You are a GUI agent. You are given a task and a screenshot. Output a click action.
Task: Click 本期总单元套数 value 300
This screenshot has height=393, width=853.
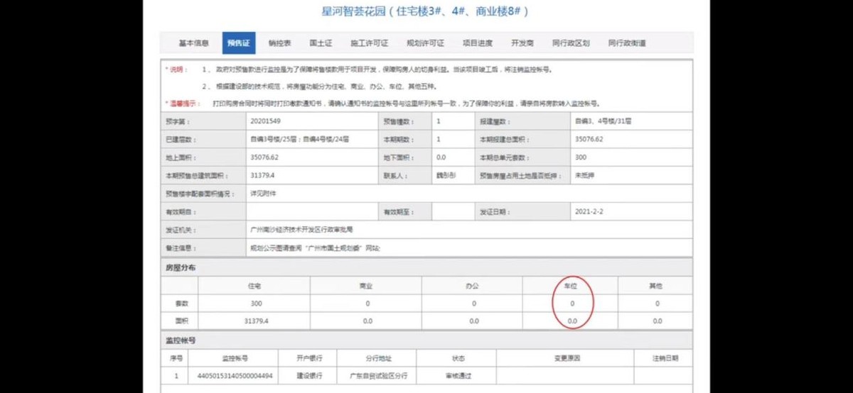click(x=581, y=157)
